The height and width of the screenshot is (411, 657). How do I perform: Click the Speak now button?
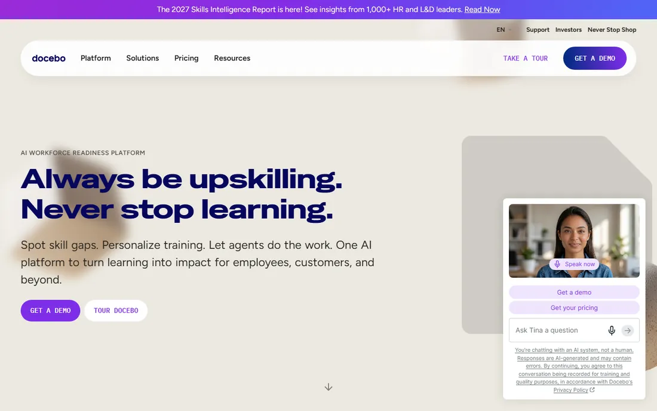pos(574,264)
